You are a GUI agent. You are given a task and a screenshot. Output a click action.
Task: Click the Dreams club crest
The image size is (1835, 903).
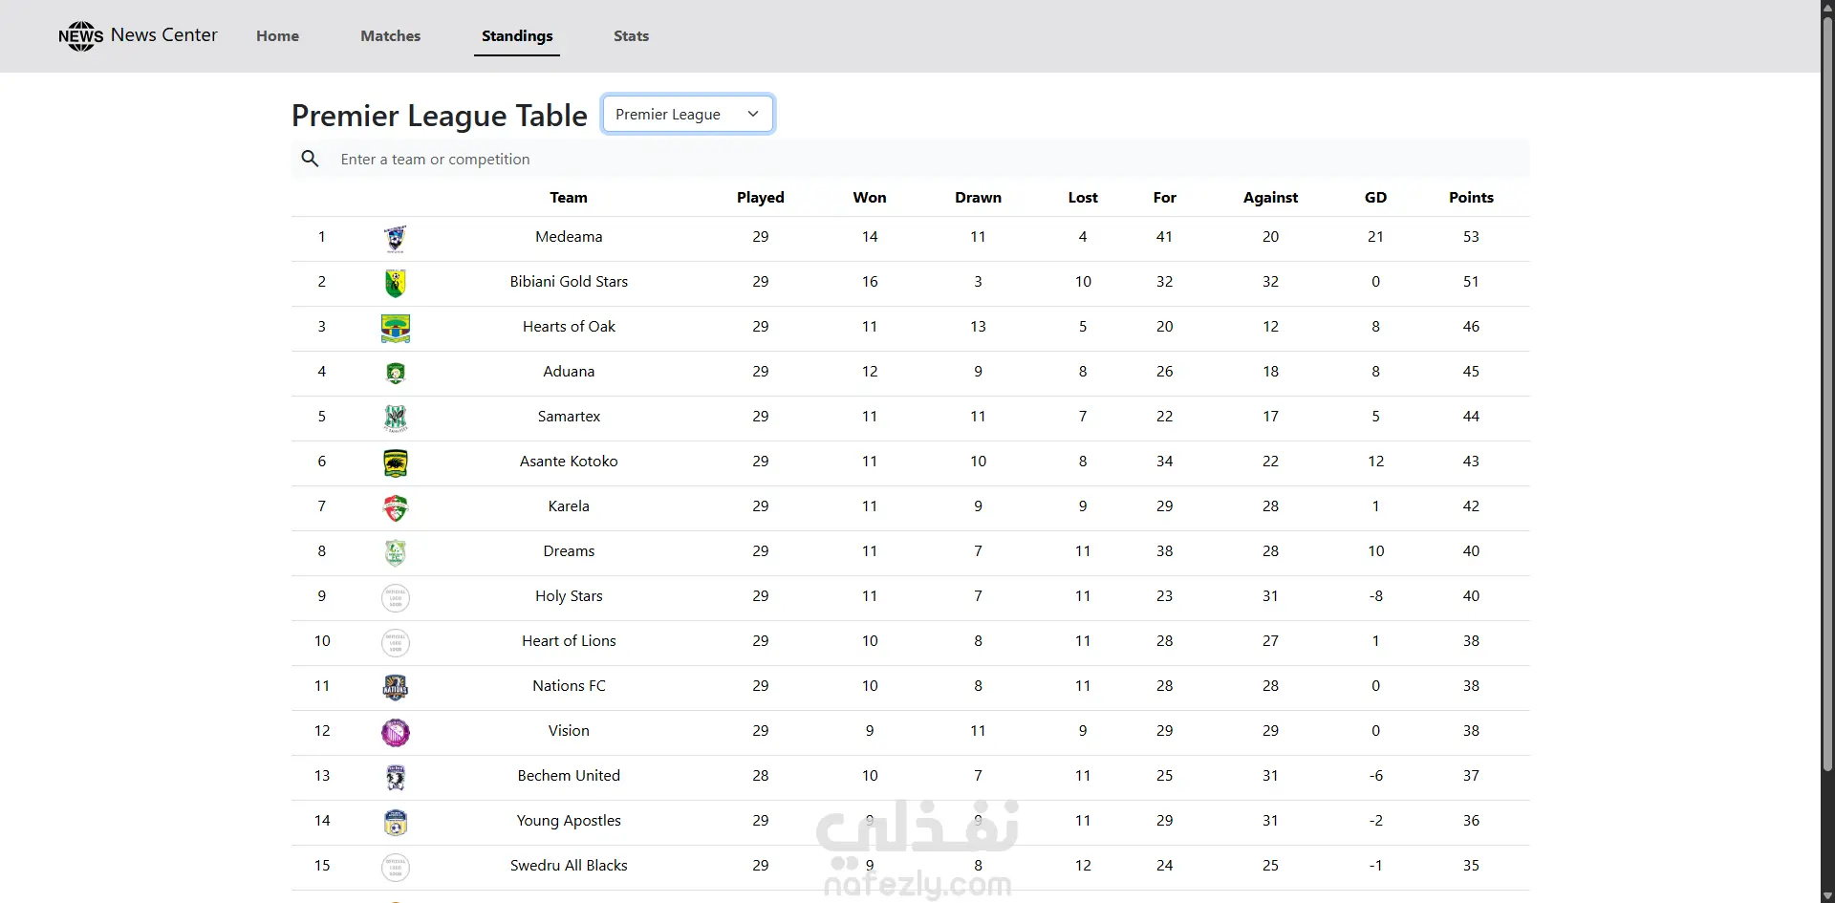click(x=396, y=552)
